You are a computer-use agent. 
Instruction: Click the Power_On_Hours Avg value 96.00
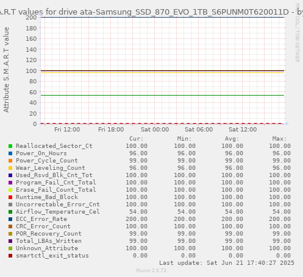click(234, 153)
